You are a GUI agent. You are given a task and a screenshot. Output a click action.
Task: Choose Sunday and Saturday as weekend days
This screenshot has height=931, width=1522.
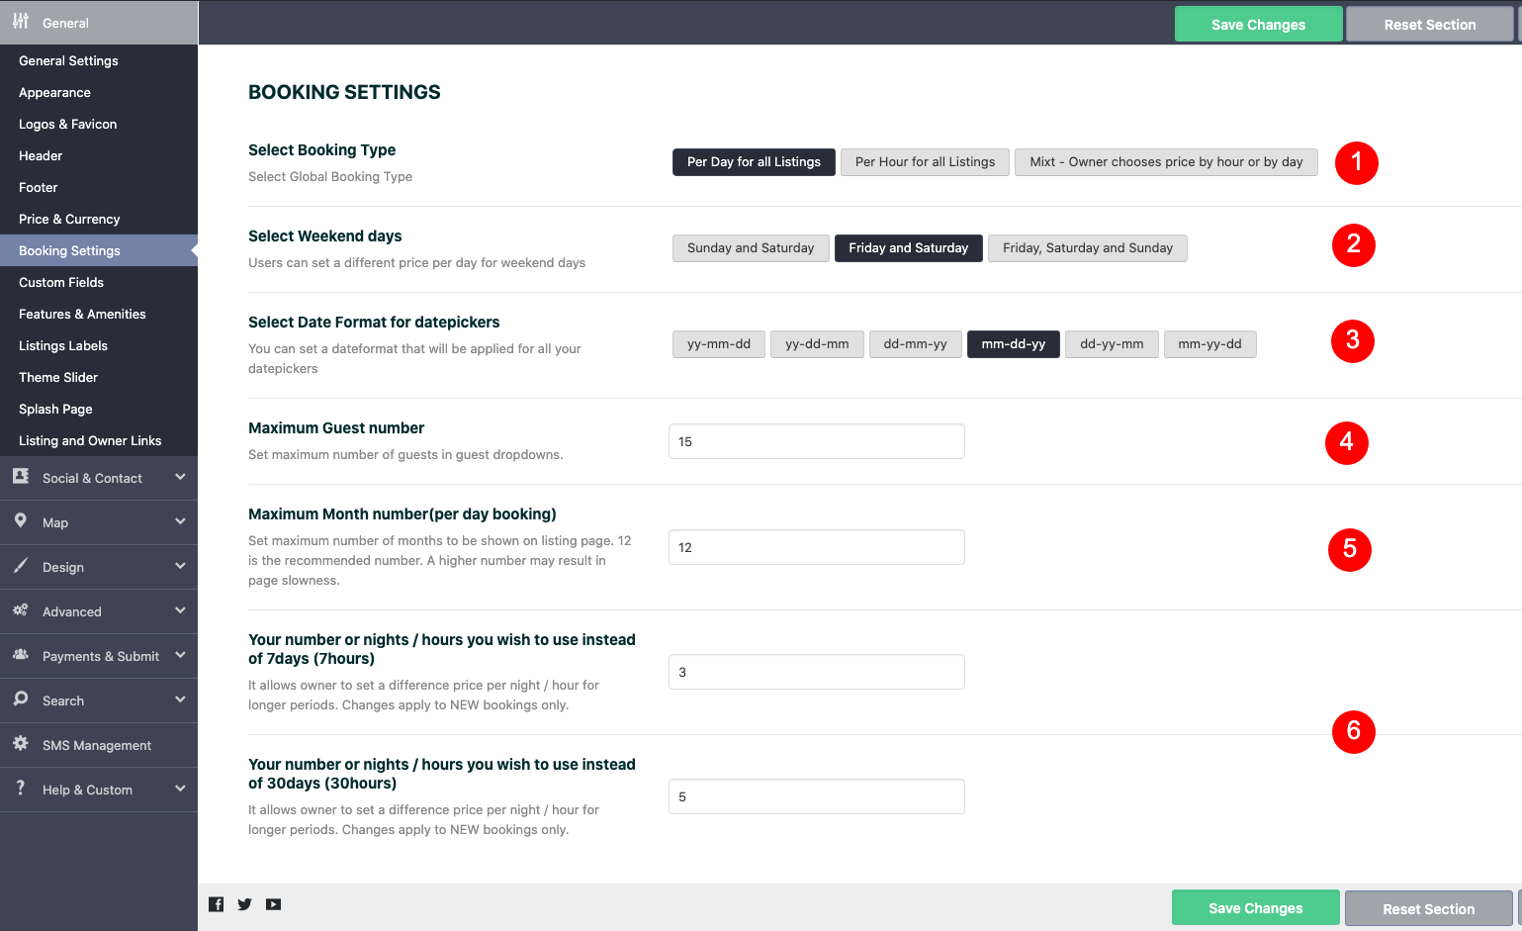(x=750, y=247)
